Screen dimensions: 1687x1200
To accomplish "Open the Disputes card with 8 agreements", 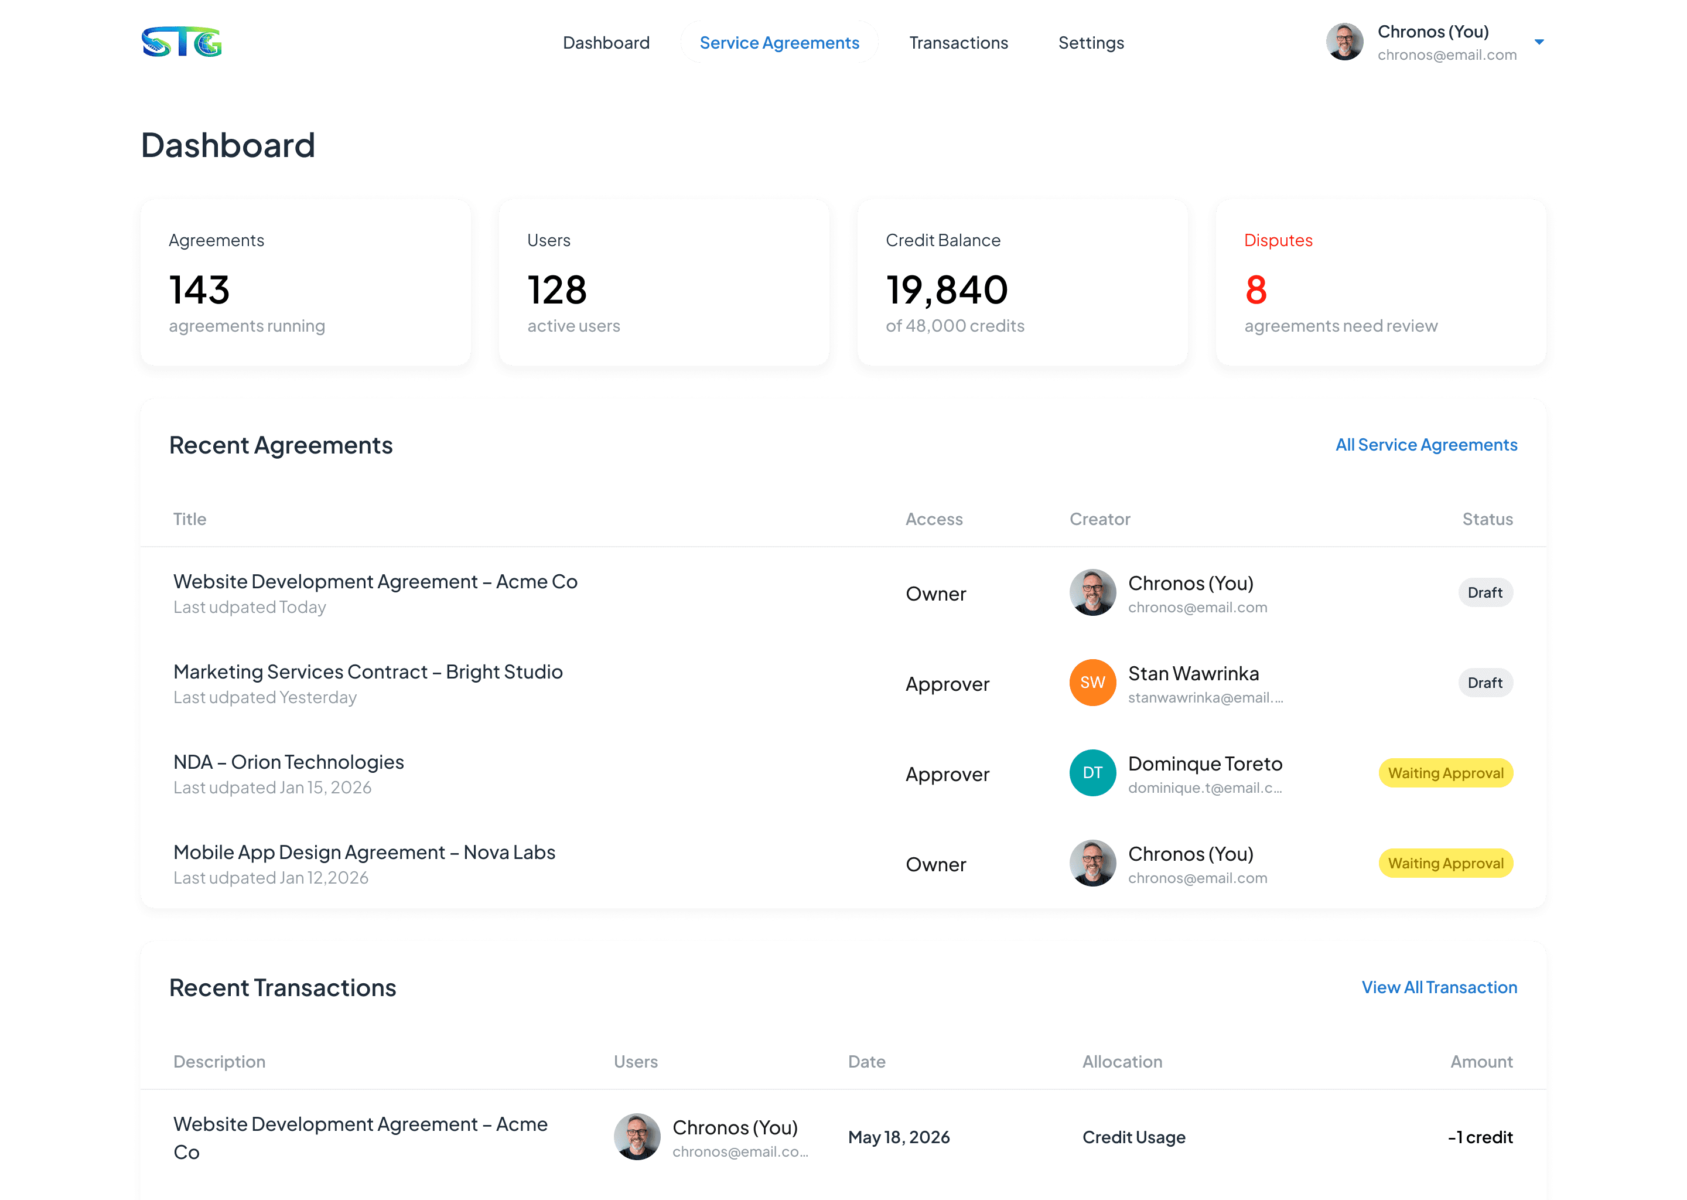I will click(1381, 283).
